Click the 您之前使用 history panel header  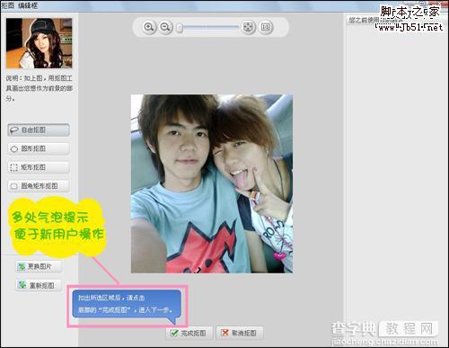pos(364,20)
